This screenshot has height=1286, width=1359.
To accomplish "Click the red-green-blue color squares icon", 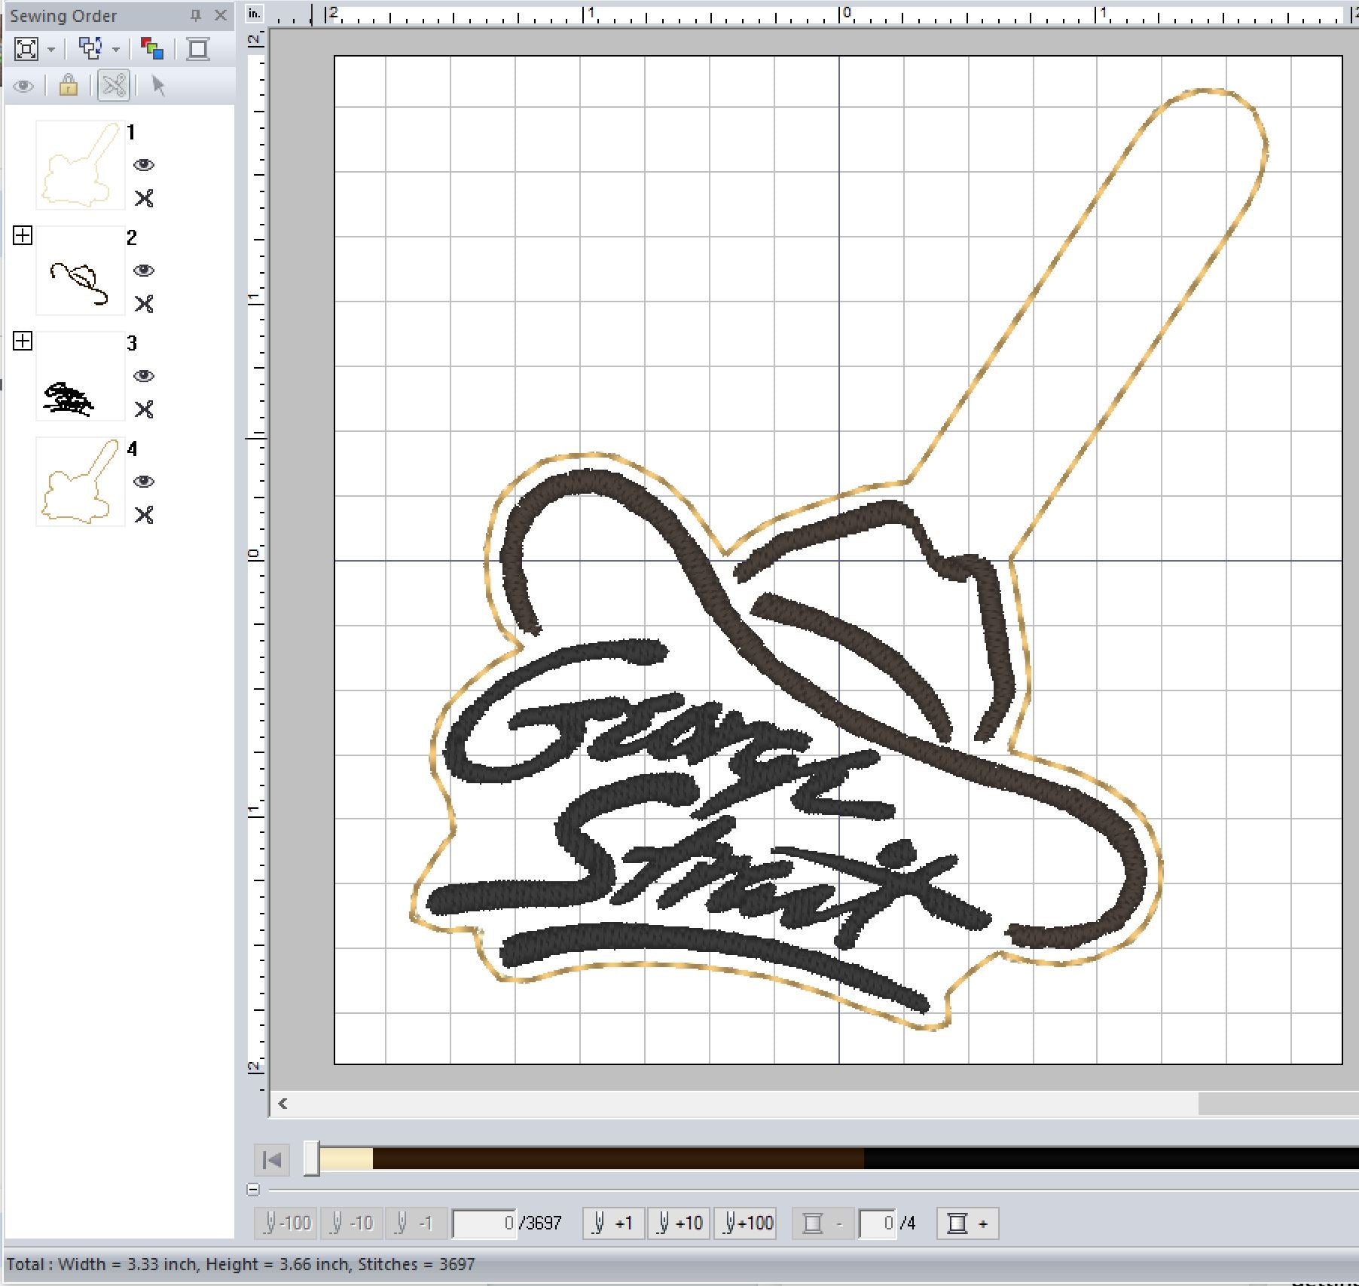I will point(152,50).
